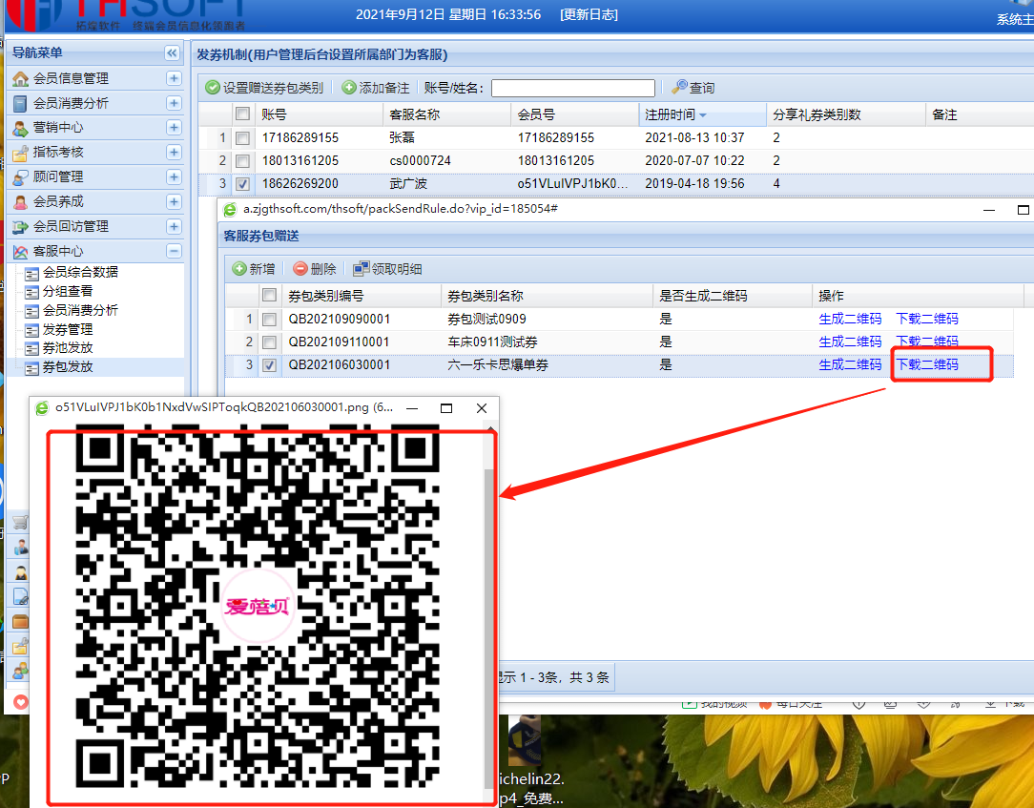This screenshot has width=1034, height=808.
Task: Click the 会员养成 person icon
Action: click(x=20, y=202)
